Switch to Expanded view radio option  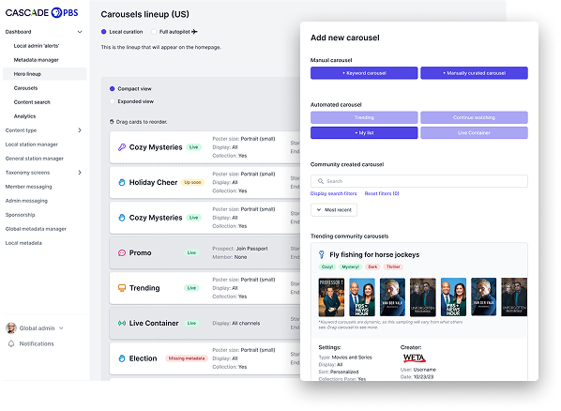click(x=112, y=101)
